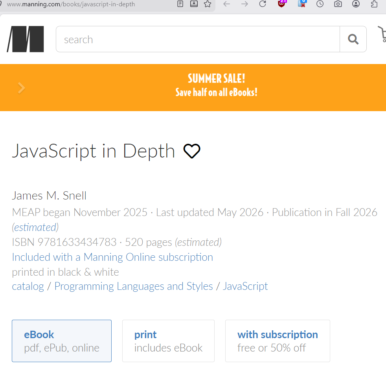The width and height of the screenshot is (386, 368).
Task: Open browser history clock icon
Action: 320,4
